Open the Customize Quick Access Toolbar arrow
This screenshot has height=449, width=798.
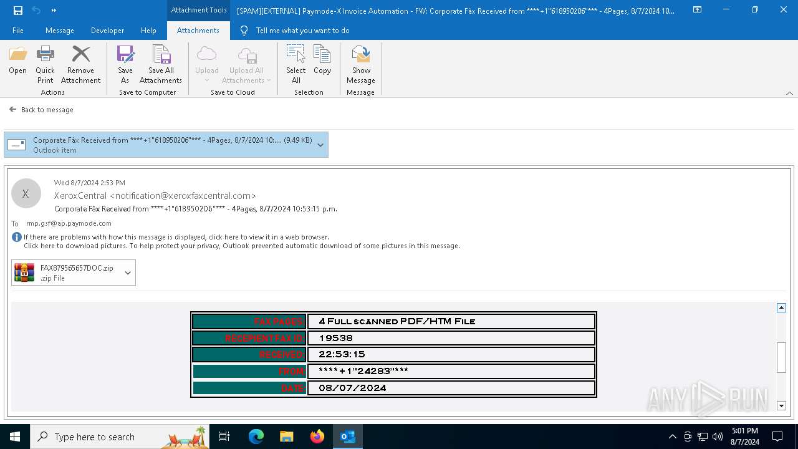(x=54, y=10)
